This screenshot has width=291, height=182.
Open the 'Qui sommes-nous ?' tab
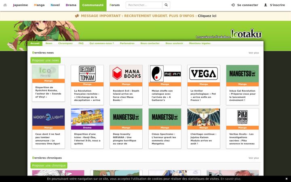pos(101,43)
